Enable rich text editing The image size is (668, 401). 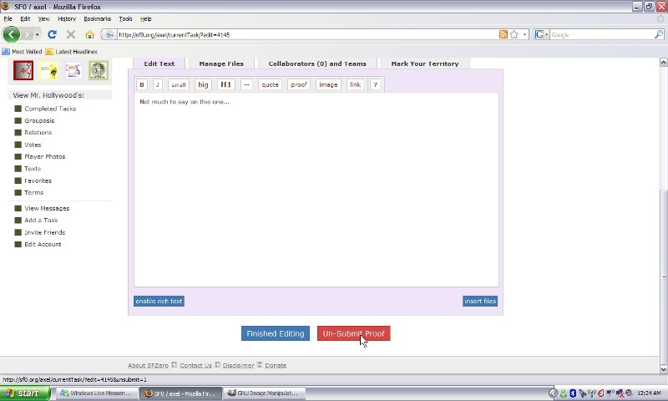click(159, 301)
